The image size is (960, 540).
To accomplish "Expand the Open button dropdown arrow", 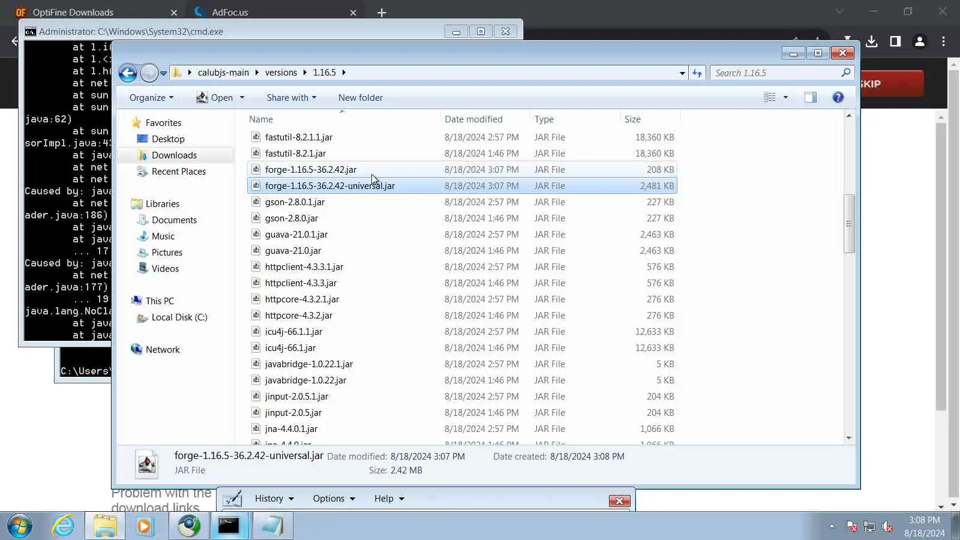I will pos(242,97).
